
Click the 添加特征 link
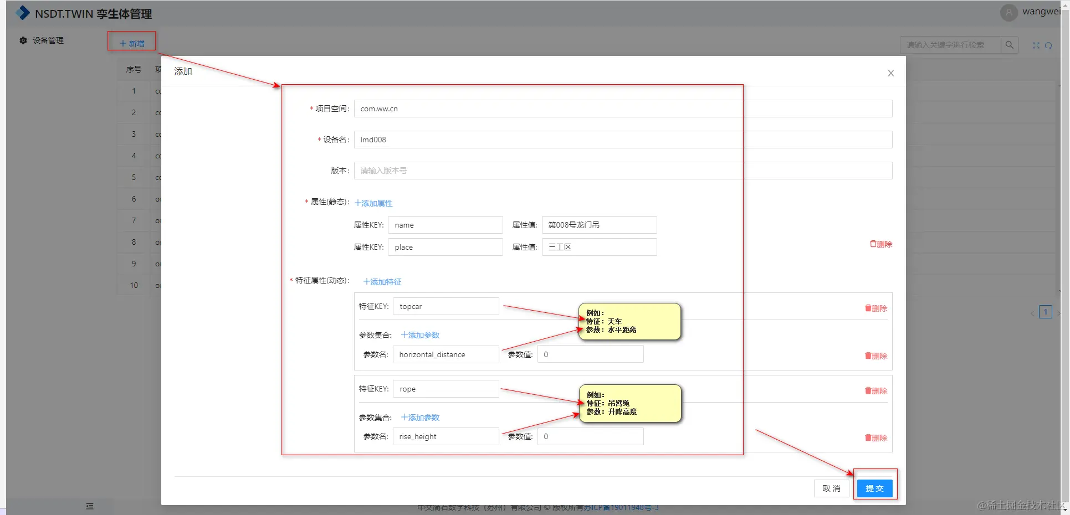[382, 282]
